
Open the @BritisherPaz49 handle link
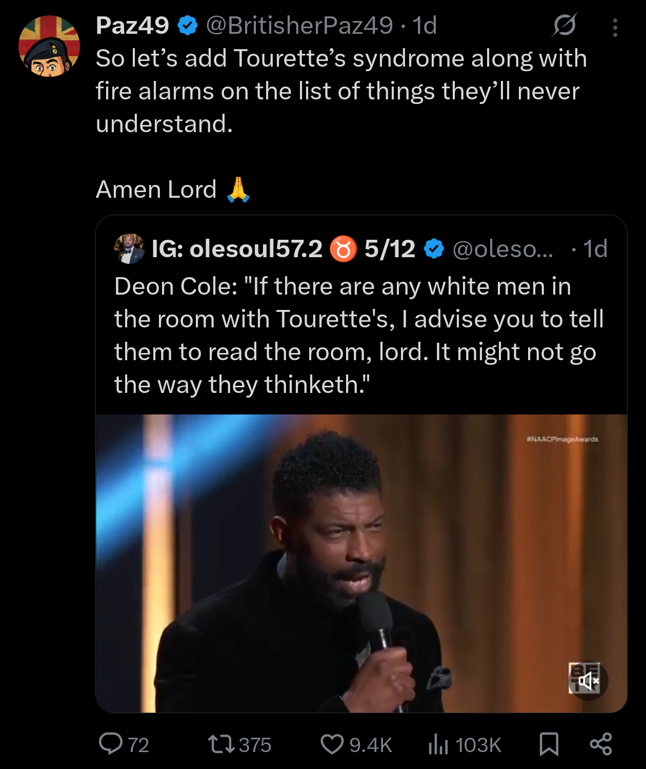pos(299,25)
